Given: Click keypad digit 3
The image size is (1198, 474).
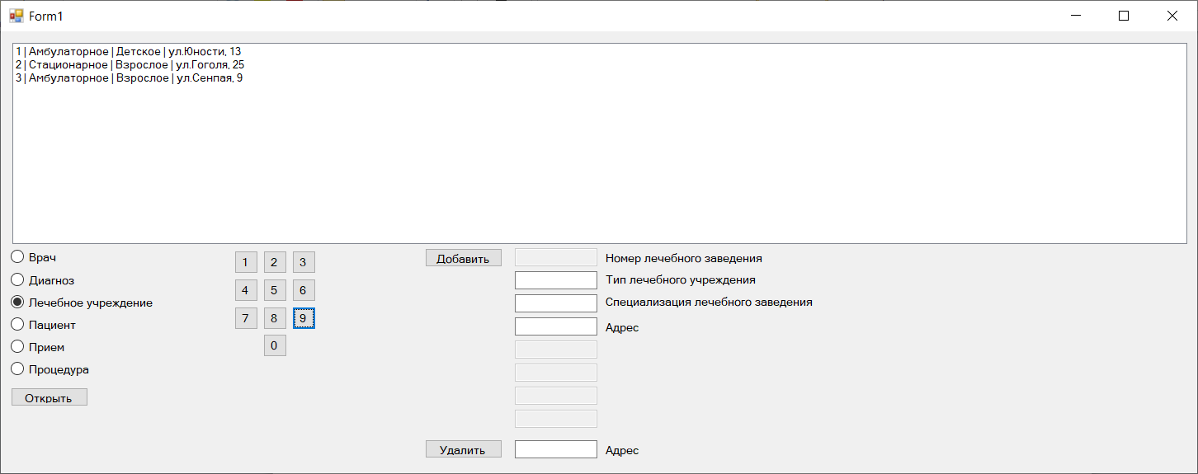Looking at the screenshot, I should coord(304,263).
